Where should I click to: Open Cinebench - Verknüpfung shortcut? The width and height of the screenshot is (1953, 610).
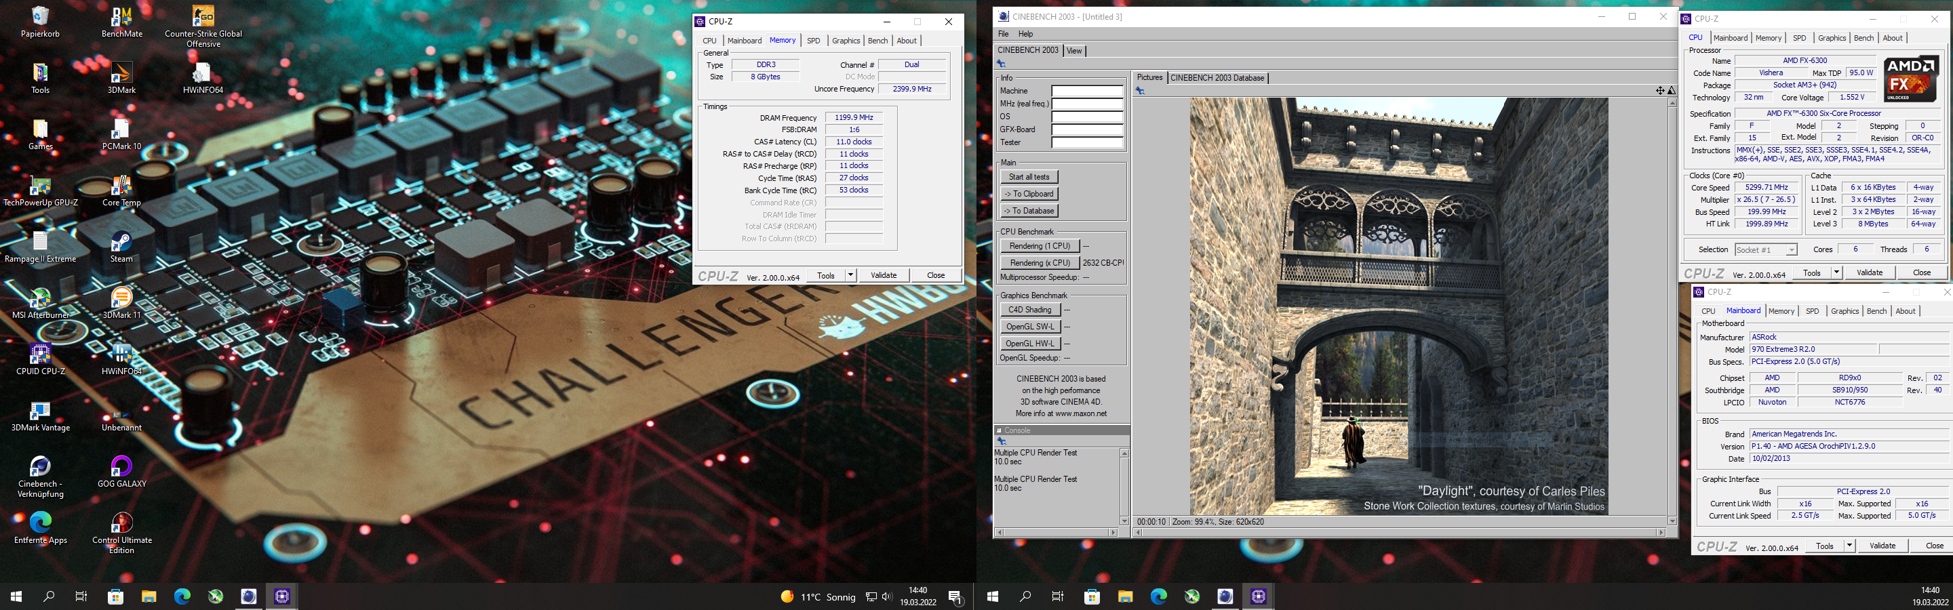(x=40, y=476)
